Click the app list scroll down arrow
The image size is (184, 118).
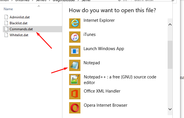pyautogui.click(x=170, y=109)
